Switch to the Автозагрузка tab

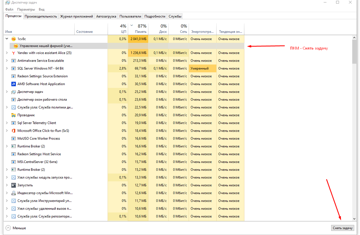(106, 17)
